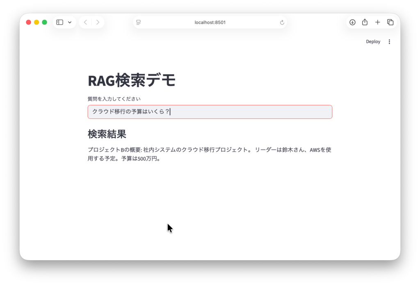Viewport: 420px width, 286px height.
Task: Focus the 質問を入力してください text input
Action: [x=210, y=112]
